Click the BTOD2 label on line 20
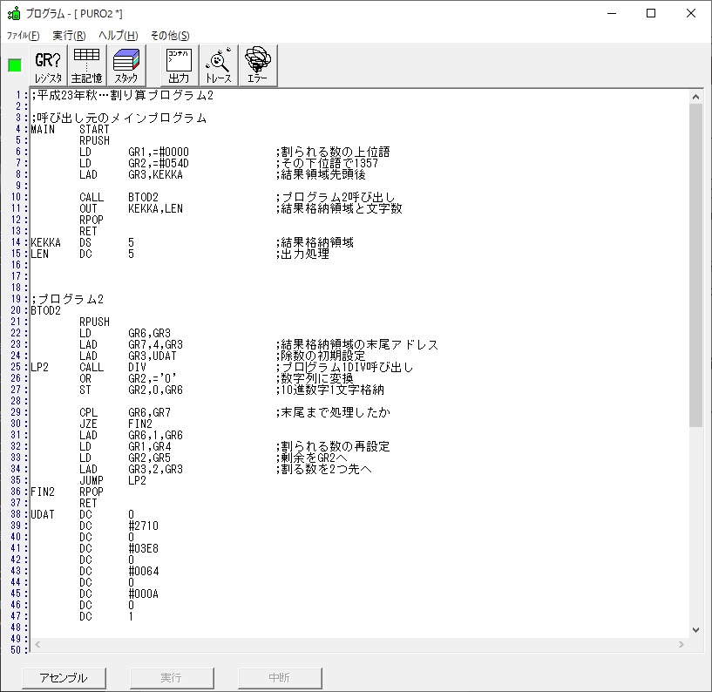The image size is (712, 692). click(x=45, y=310)
